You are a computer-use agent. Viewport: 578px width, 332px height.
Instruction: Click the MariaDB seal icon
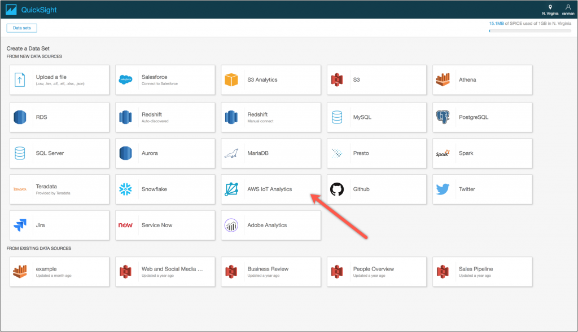click(231, 153)
